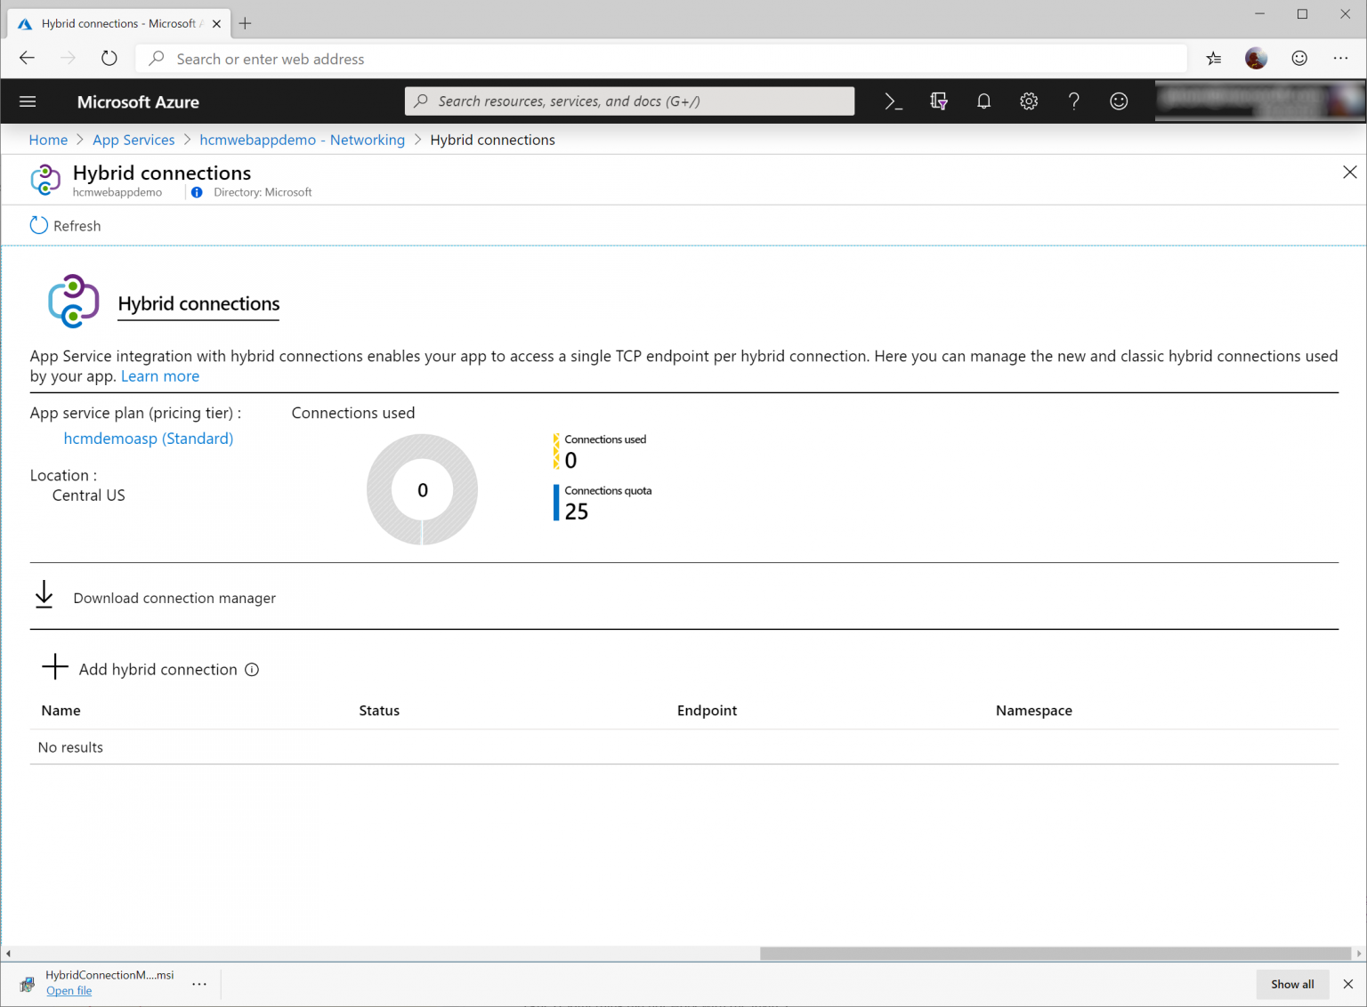1367x1007 pixels.
Task: Open the hcmdemoasp (Standard) plan link
Action: (148, 438)
